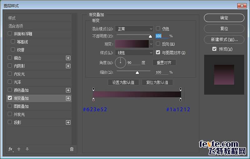Enable the 等高线 checkbox
Screen dimensions: 250x159
pos(13,42)
